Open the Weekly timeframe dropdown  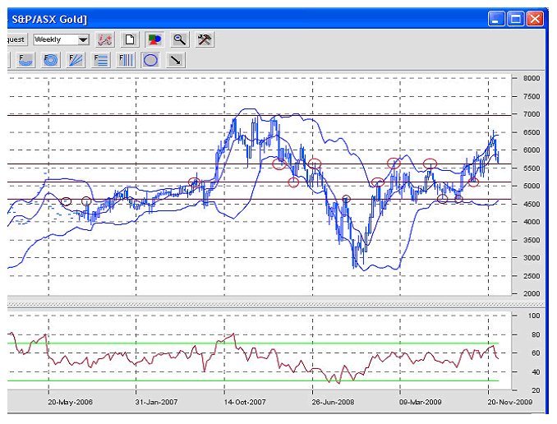[83, 39]
